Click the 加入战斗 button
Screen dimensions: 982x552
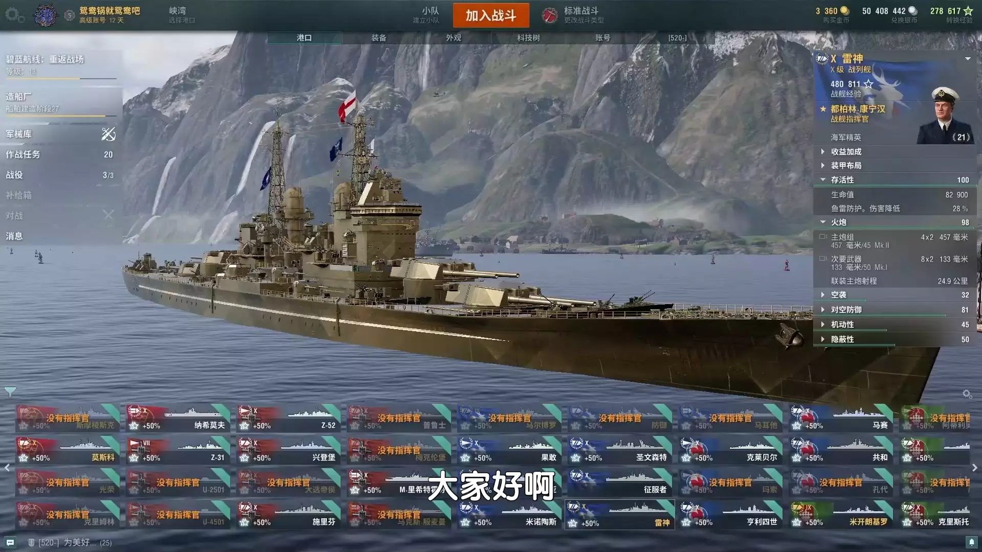(491, 15)
